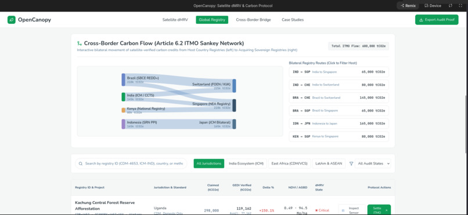Filter by BRA → CHE route

[x=339, y=98]
